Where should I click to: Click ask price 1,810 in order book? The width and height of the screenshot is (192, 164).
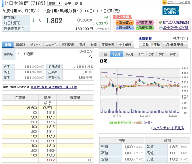51,146
